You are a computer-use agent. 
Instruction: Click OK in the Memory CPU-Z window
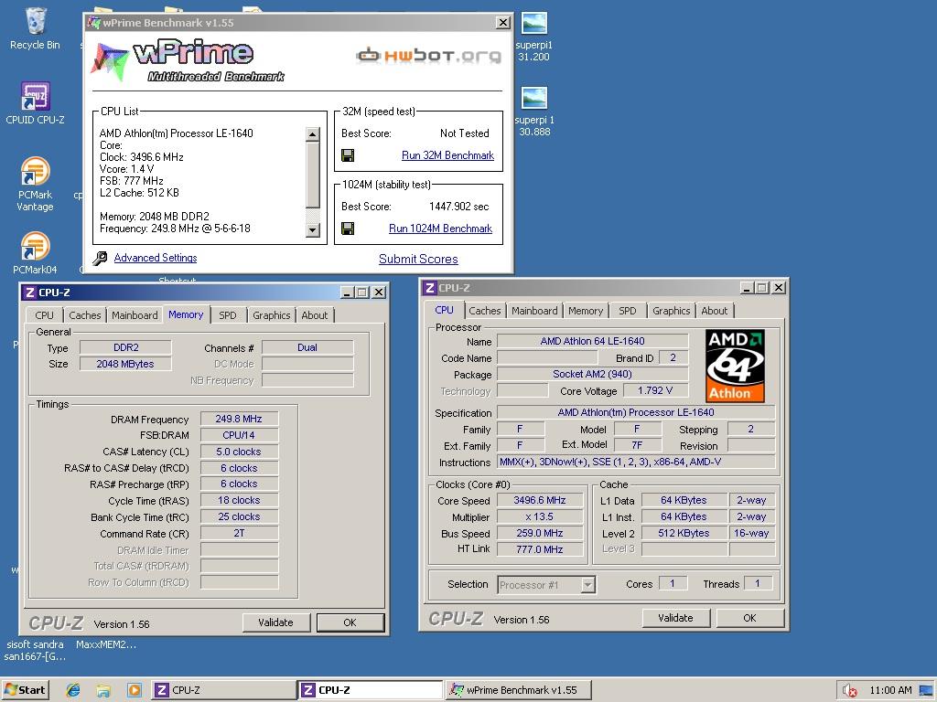350,622
